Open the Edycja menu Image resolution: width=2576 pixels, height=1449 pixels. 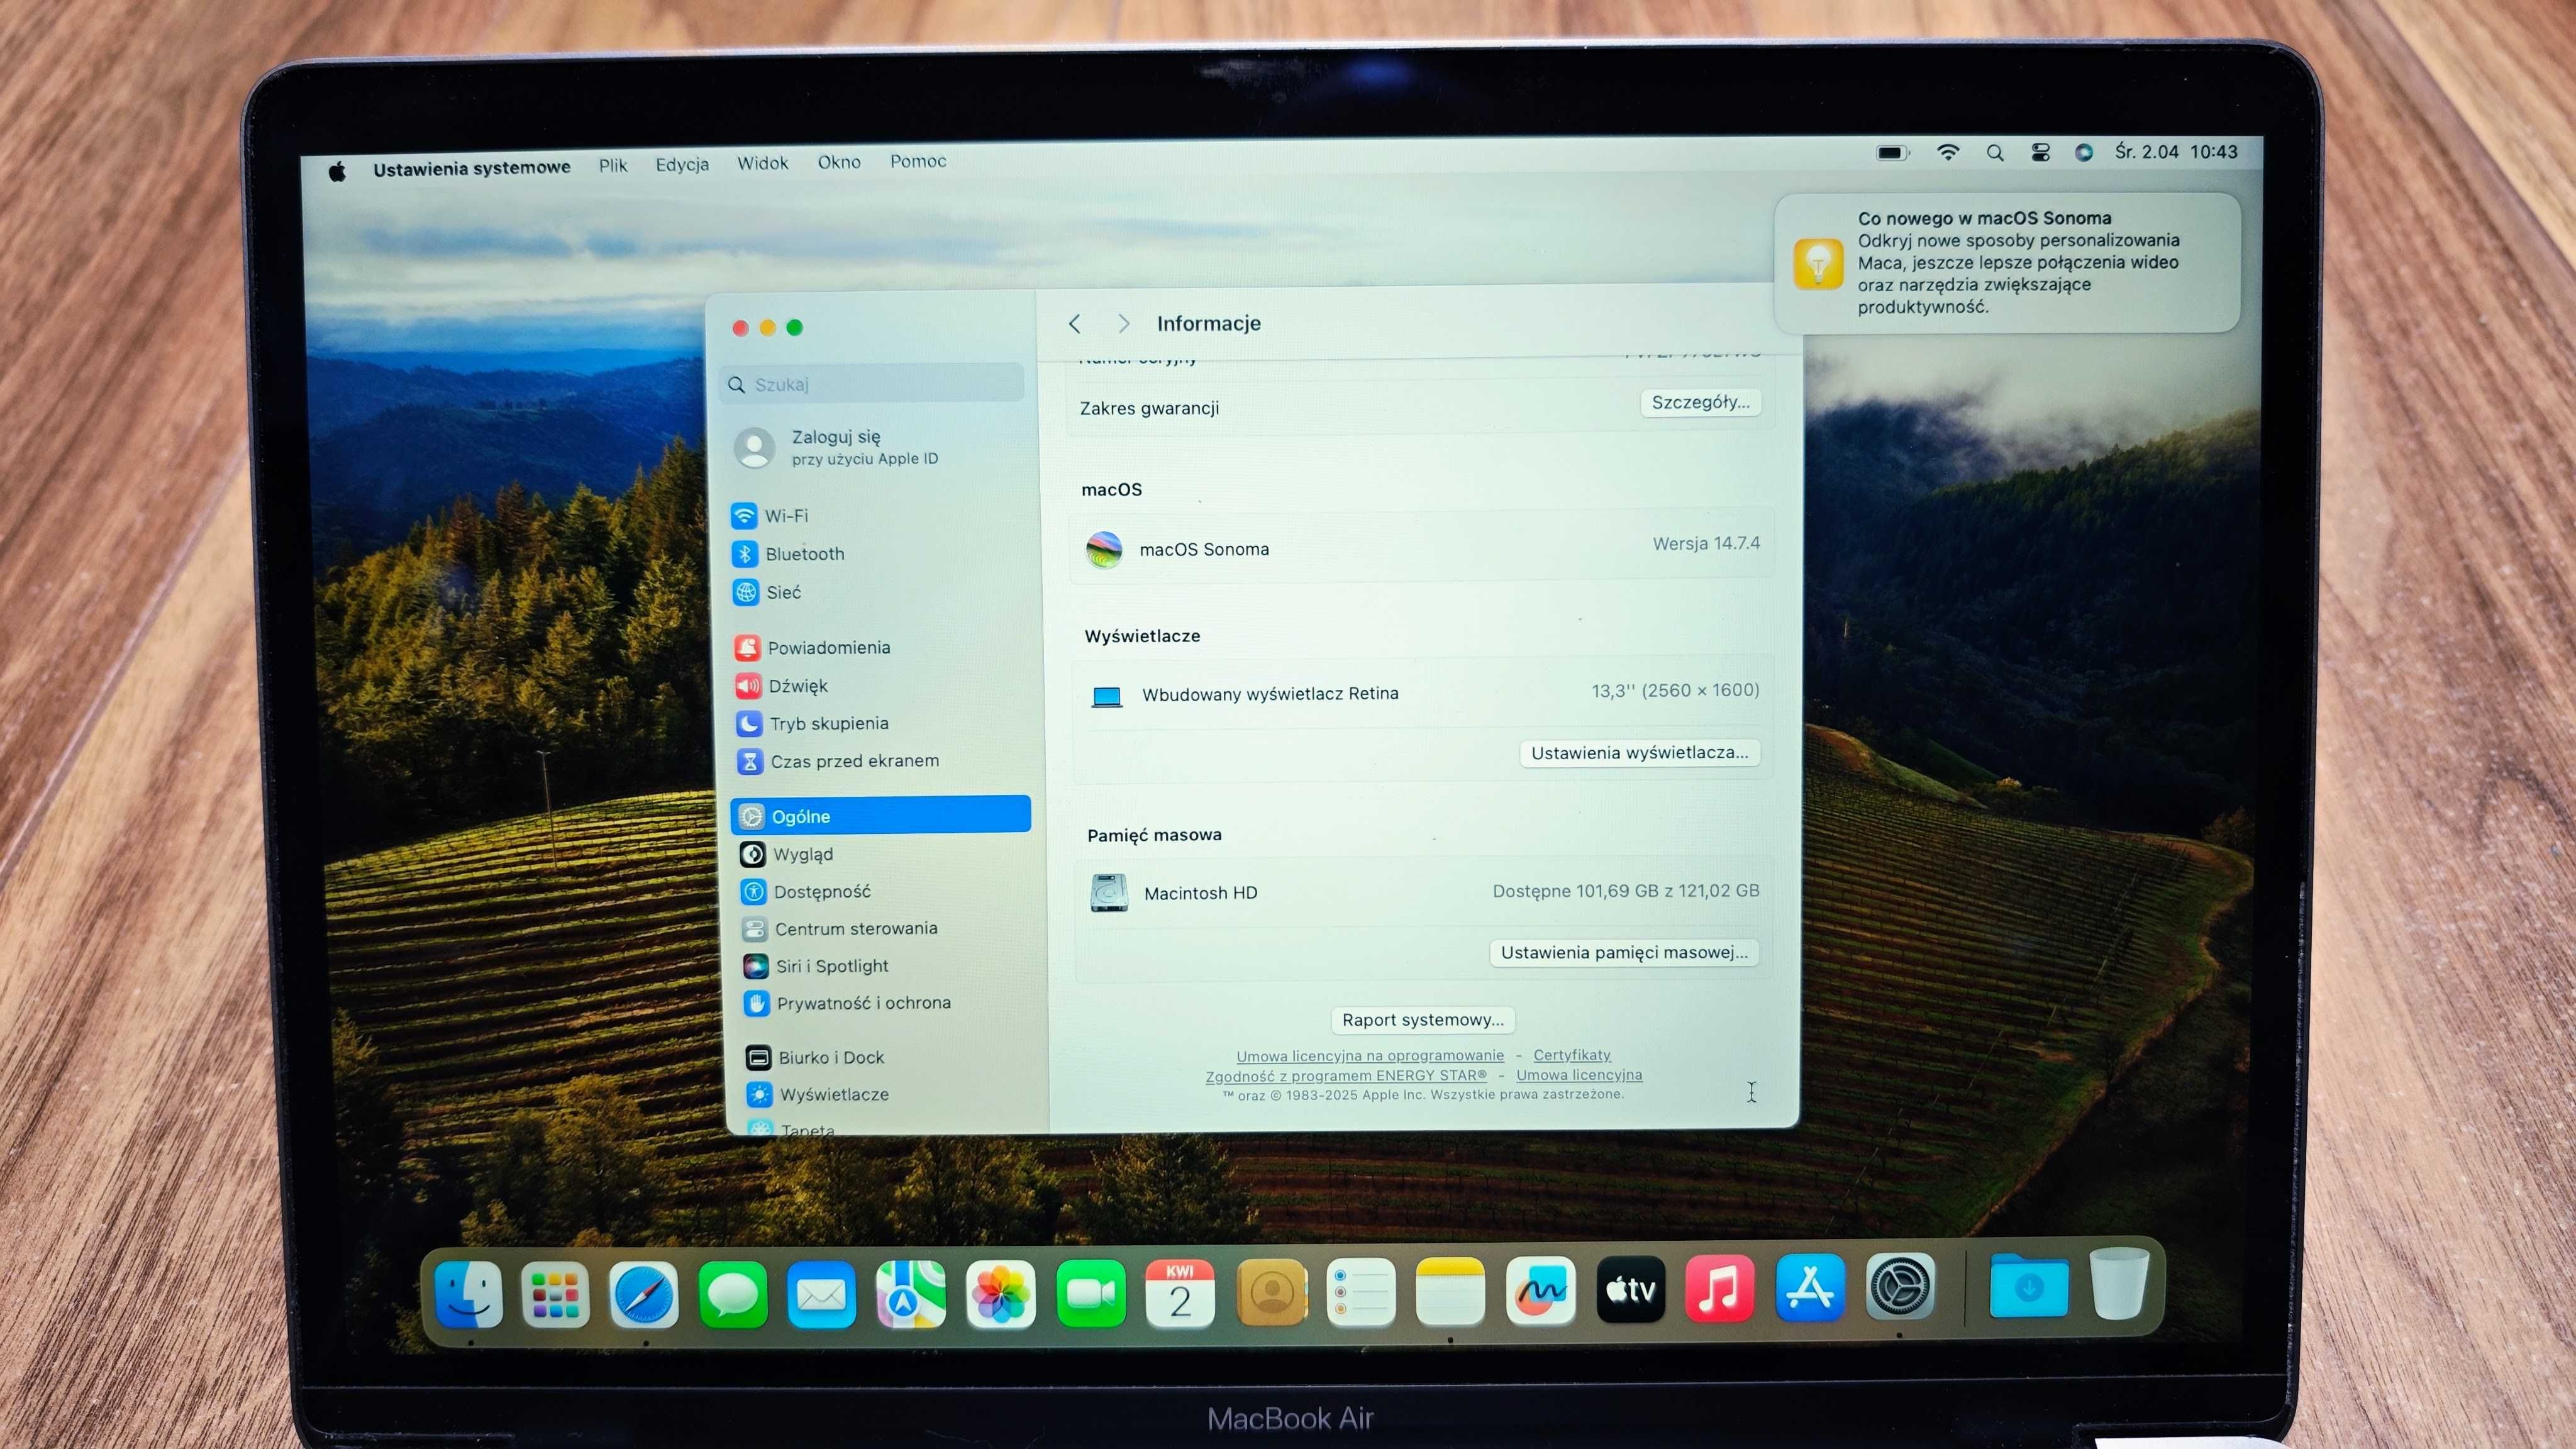(x=682, y=164)
